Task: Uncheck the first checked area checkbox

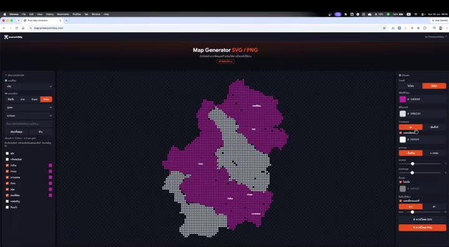Action: coord(7,165)
